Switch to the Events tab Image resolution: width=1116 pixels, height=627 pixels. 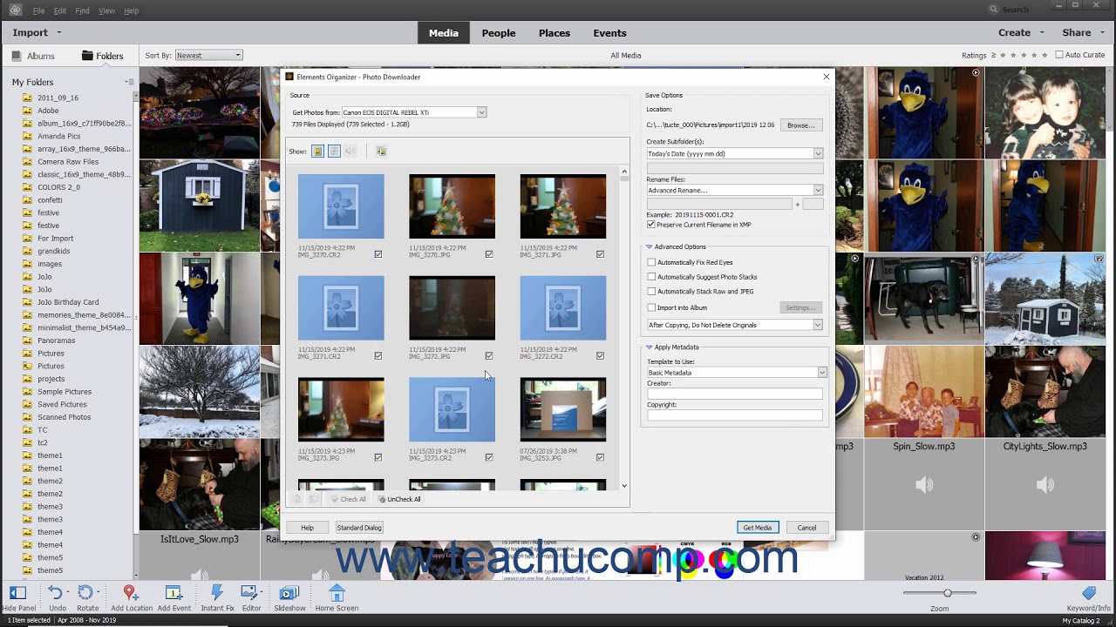click(609, 33)
